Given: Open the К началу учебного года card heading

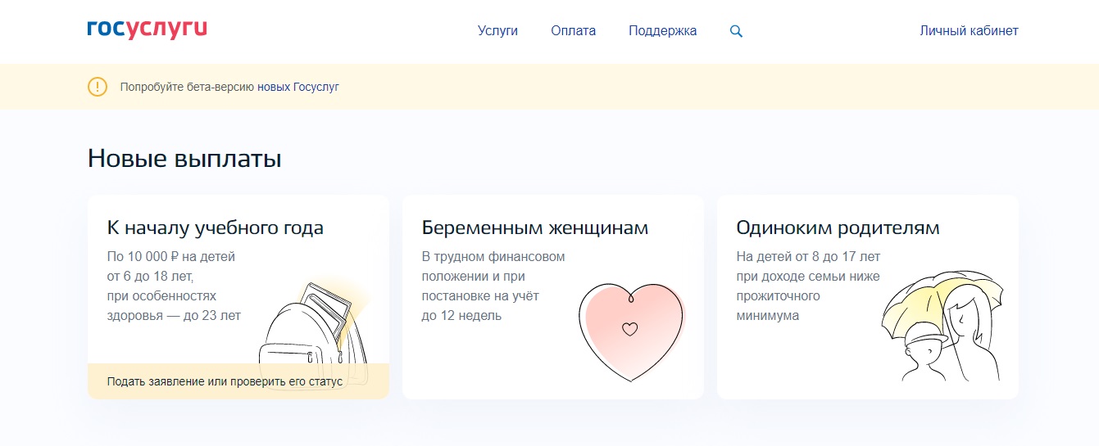Looking at the screenshot, I should tap(216, 228).
